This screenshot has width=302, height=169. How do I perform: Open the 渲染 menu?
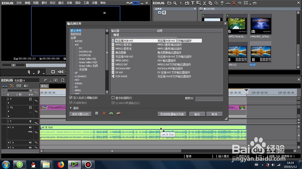tap(78, 3)
